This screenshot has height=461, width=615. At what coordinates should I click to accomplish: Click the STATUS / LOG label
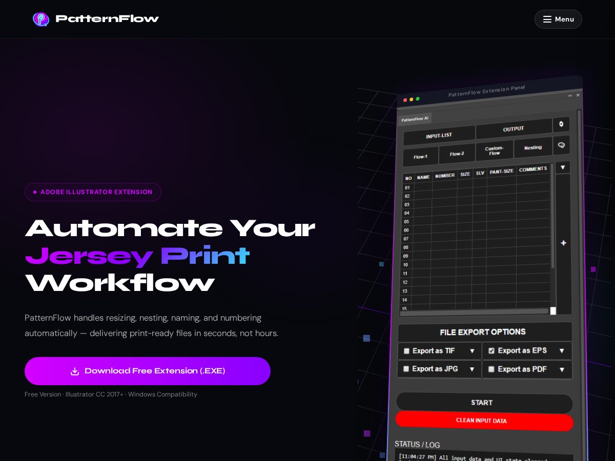[417, 445]
